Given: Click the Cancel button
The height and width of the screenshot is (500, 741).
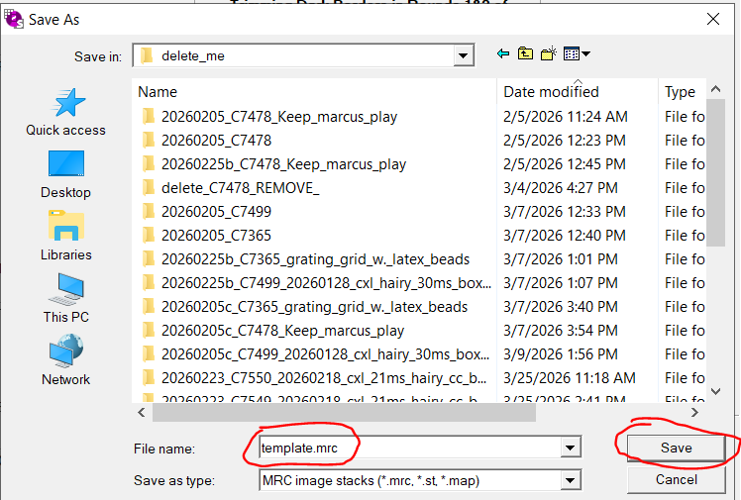Looking at the screenshot, I should 676,479.
